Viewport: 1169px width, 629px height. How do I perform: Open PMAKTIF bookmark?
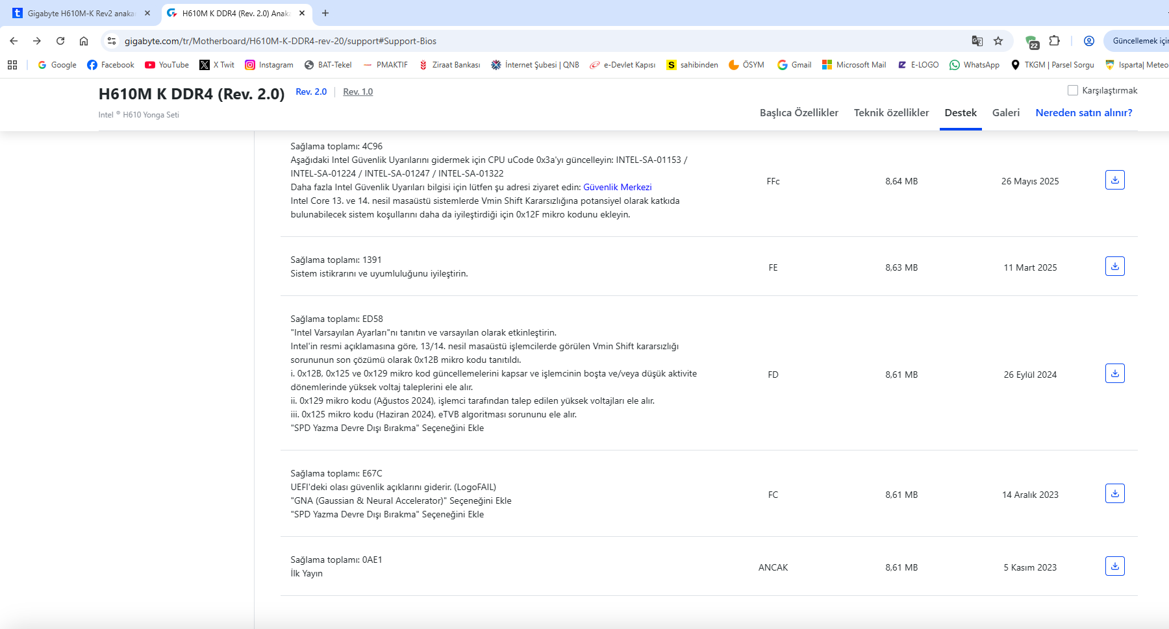[385, 65]
